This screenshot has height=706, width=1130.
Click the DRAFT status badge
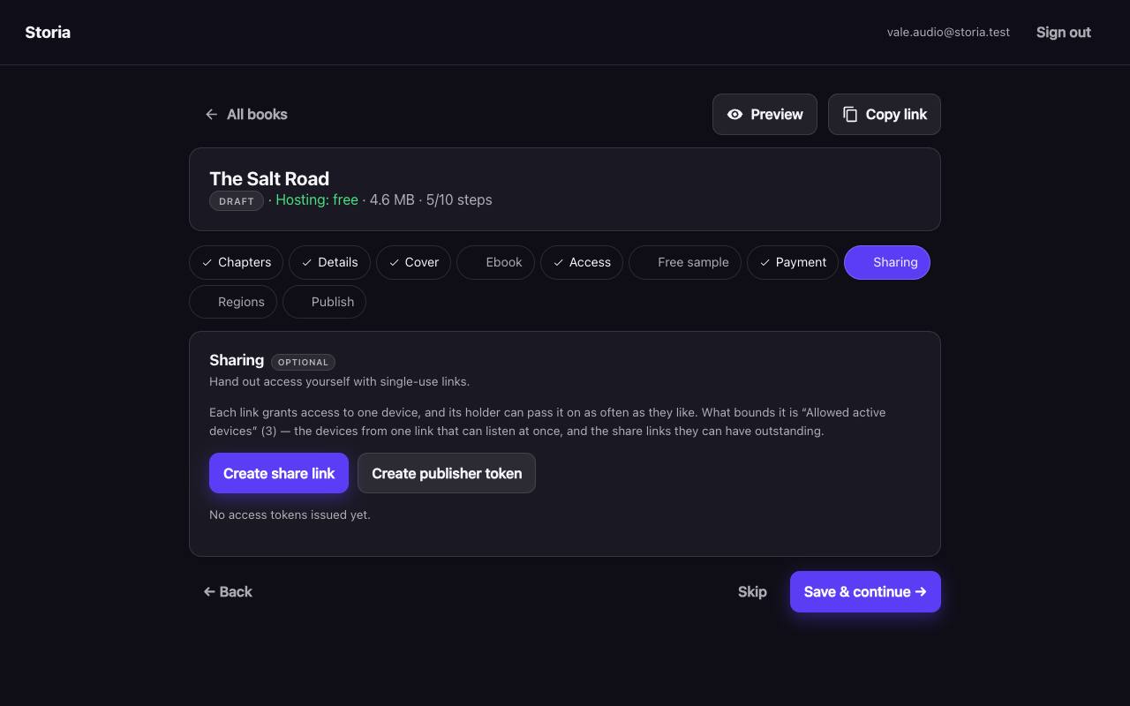click(x=237, y=201)
